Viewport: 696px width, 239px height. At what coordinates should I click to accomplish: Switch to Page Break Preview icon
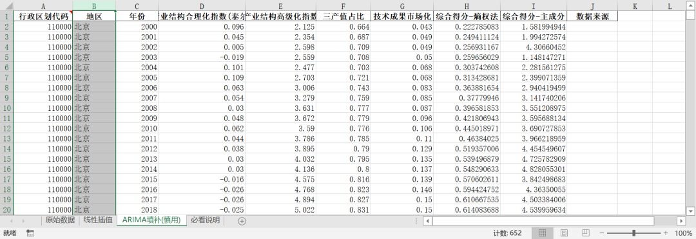(586, 233)
